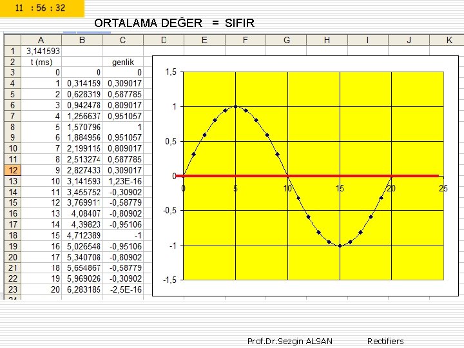Click the genlik header cell

[123, 62]
